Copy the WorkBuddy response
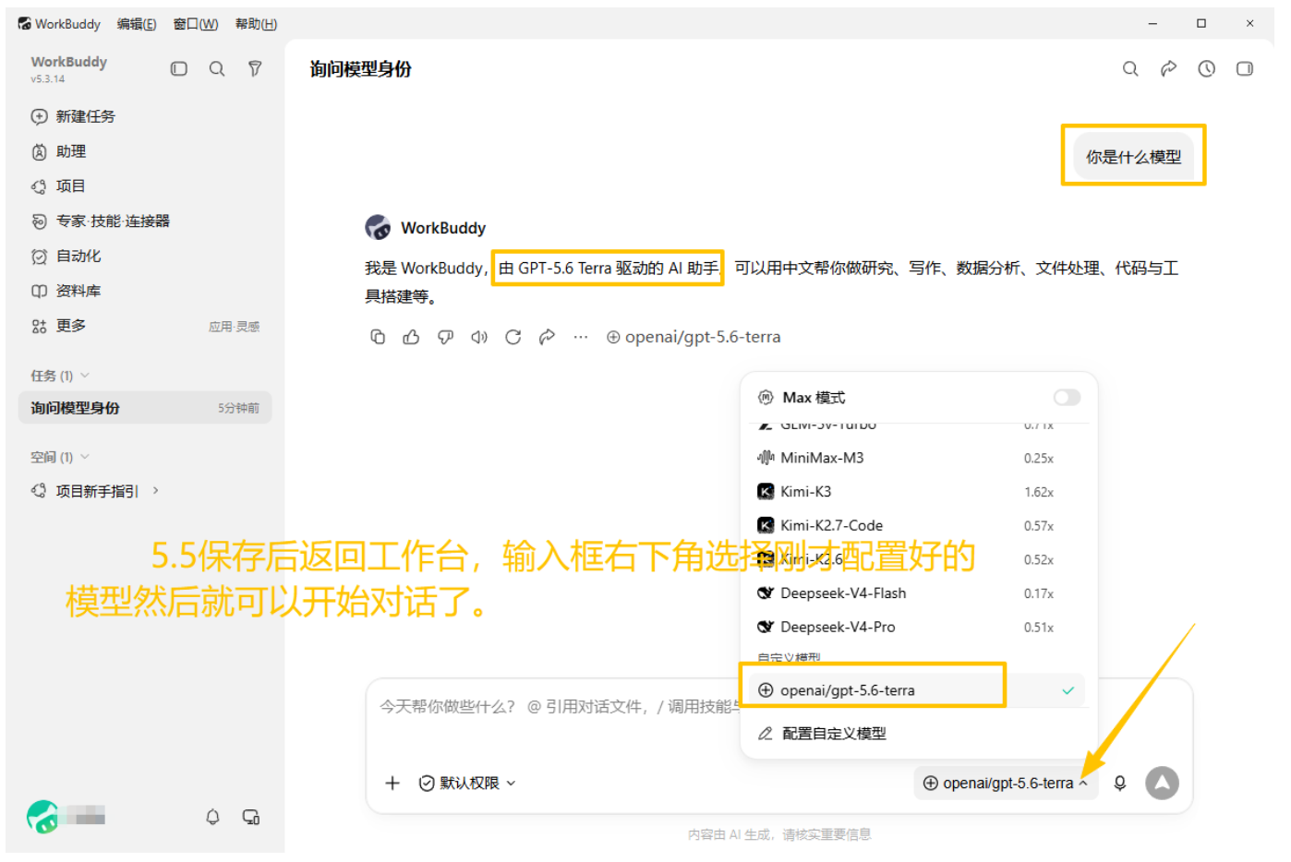The width and height of the screenshot is (1291, 862). click(378, 337)
